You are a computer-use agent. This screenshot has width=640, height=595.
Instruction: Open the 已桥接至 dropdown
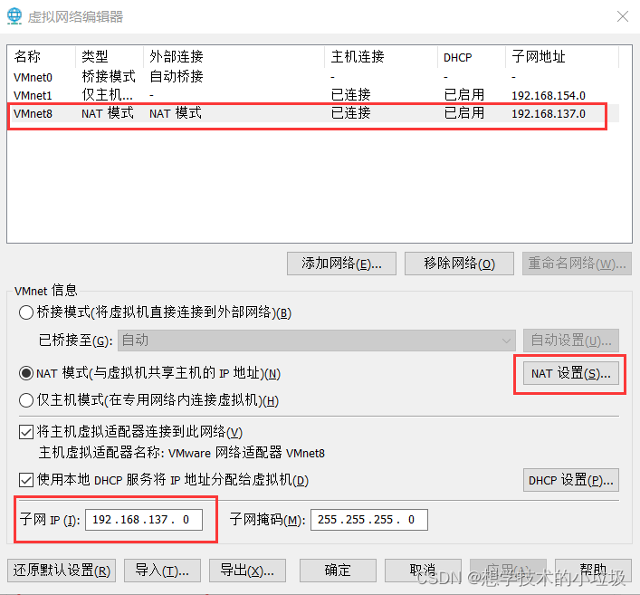pos(316,341)
